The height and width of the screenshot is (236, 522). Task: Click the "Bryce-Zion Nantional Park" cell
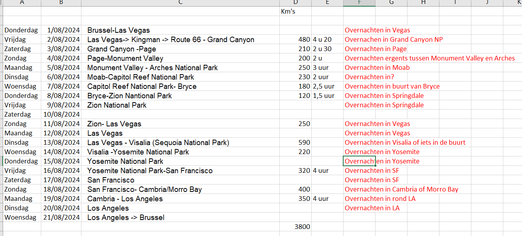[129, 96]
